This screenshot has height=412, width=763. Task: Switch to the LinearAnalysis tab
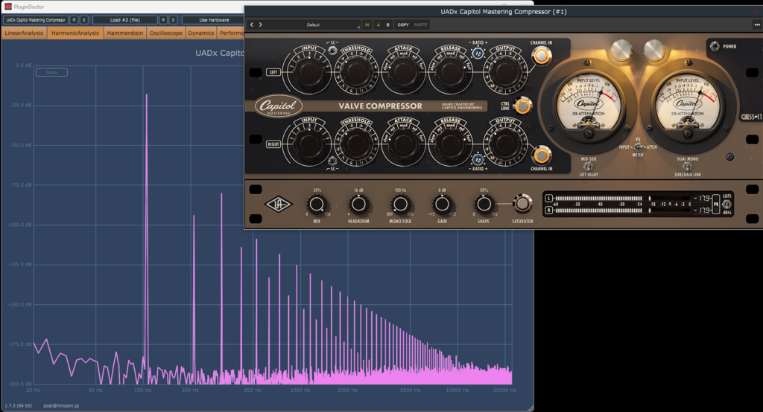pos(24,33)
